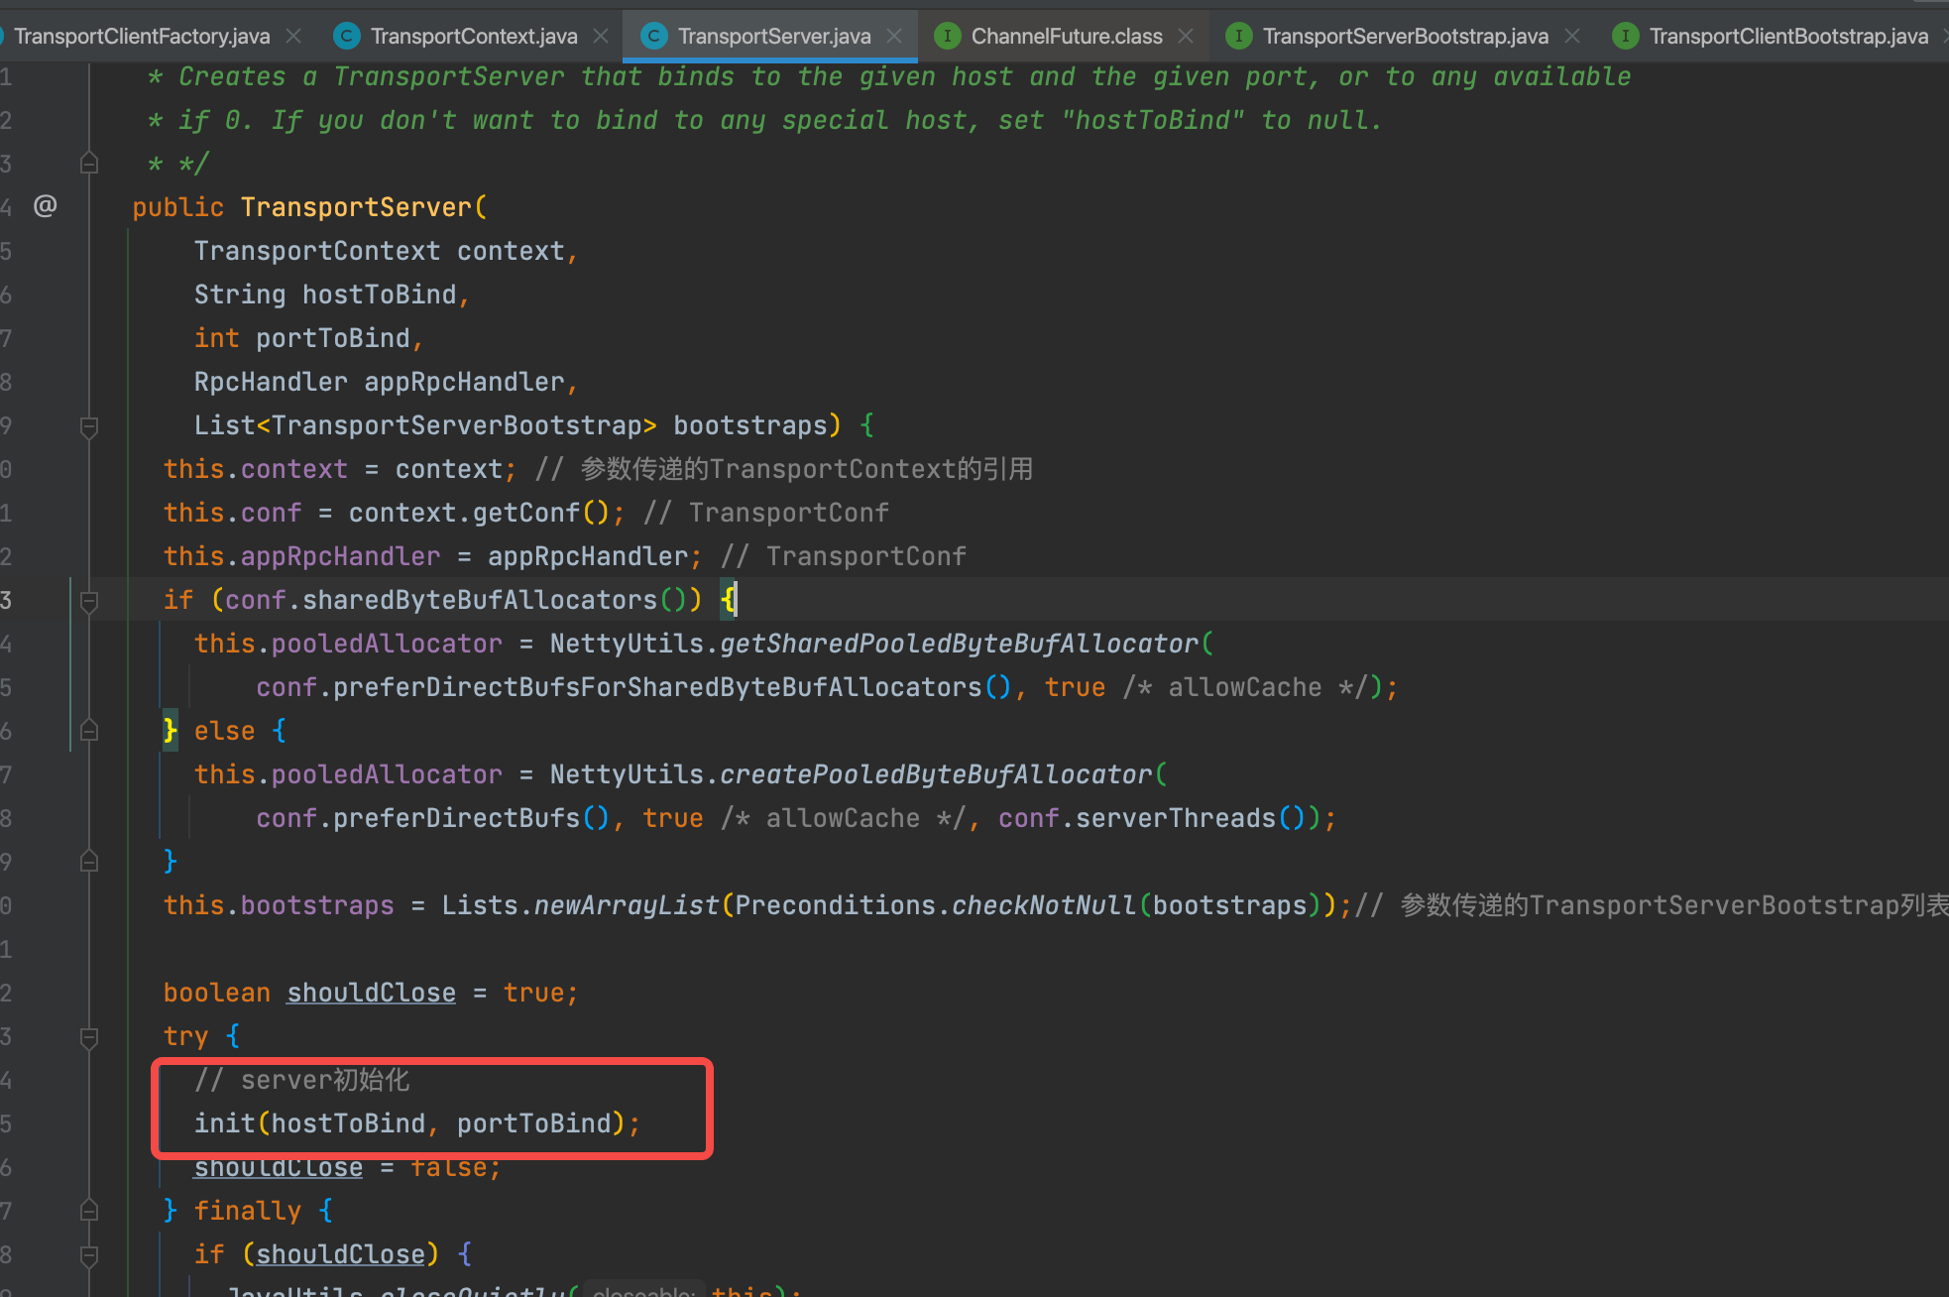Screen dimensions: 1949x1297
Task: Click conf.serverThreads() call
Action: [1152, 818]
